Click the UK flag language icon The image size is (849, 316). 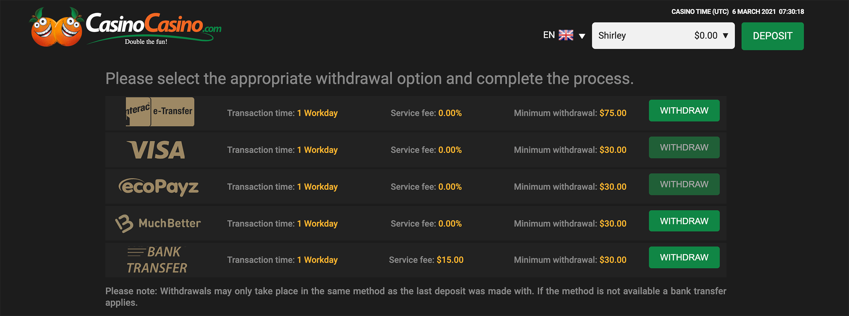pos(566,35)
